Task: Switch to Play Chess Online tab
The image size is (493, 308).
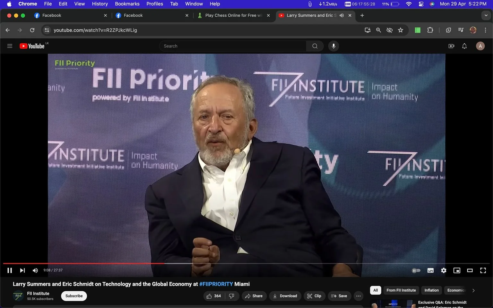Action: (234, 15)
